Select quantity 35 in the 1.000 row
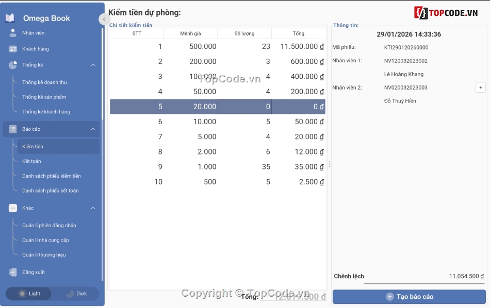This screenshot has width=490, height=308. point(244,167)
